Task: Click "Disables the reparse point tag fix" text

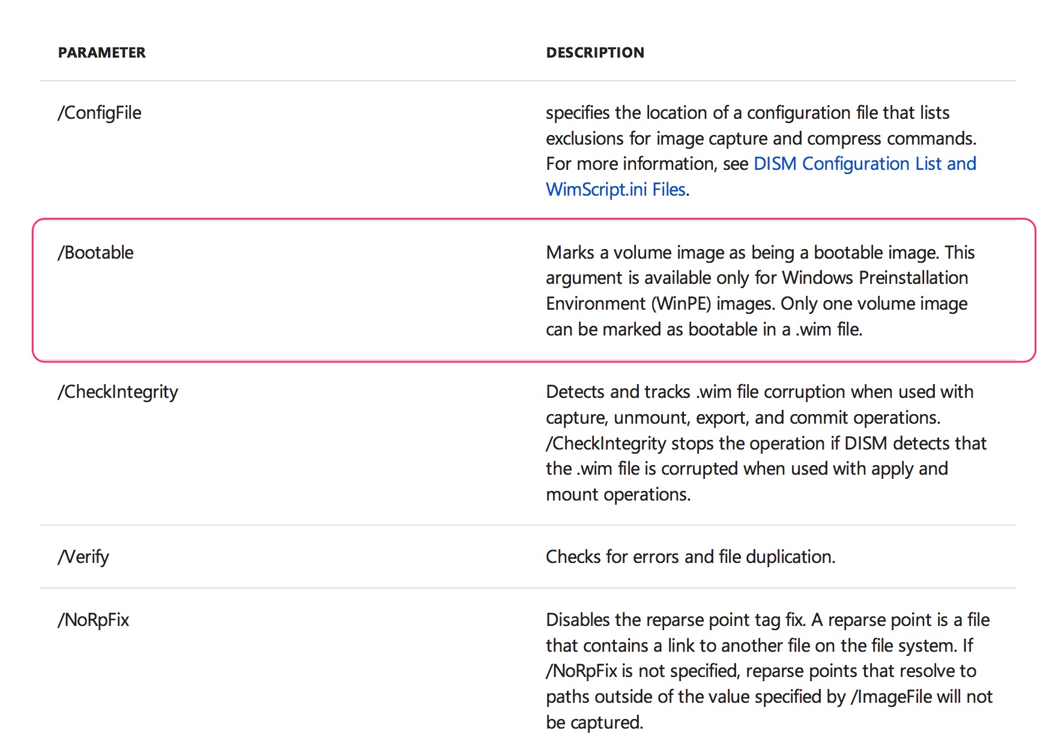Action: pyautogui.click(x=675, y=620)
